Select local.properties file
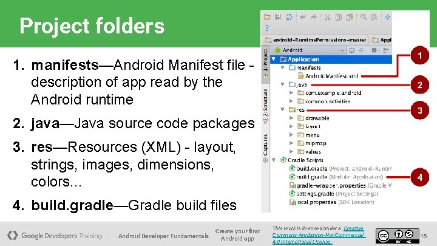The image size is (437, 246). (331, 202)
